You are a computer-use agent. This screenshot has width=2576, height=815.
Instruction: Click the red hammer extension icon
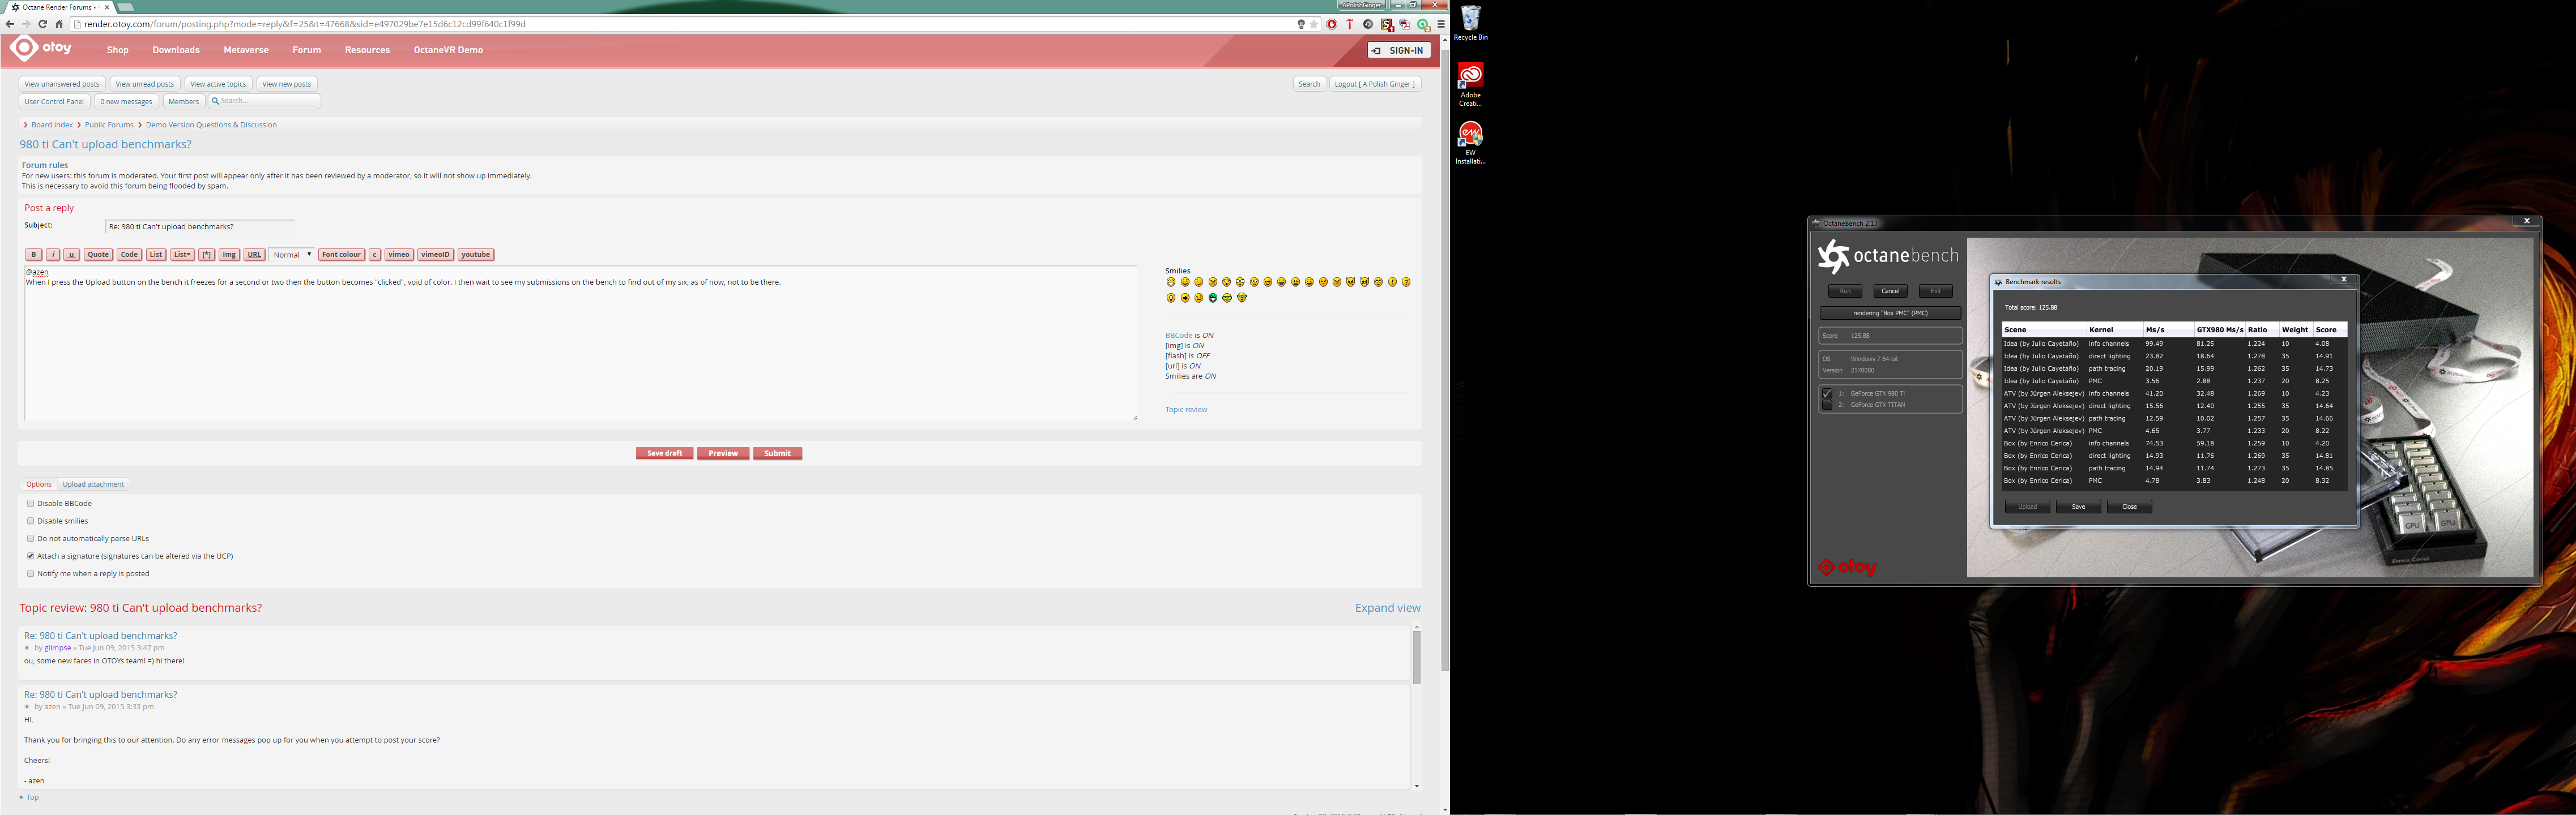tap(1350, 24)
